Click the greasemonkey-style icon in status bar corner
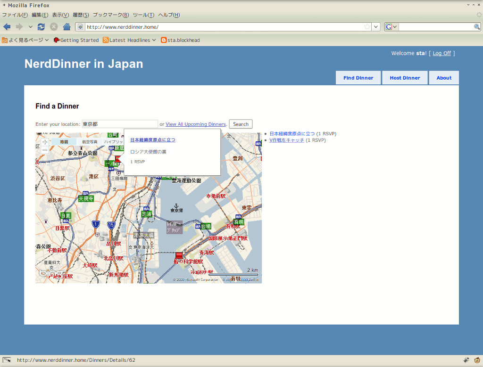 [x=477, y=360]
